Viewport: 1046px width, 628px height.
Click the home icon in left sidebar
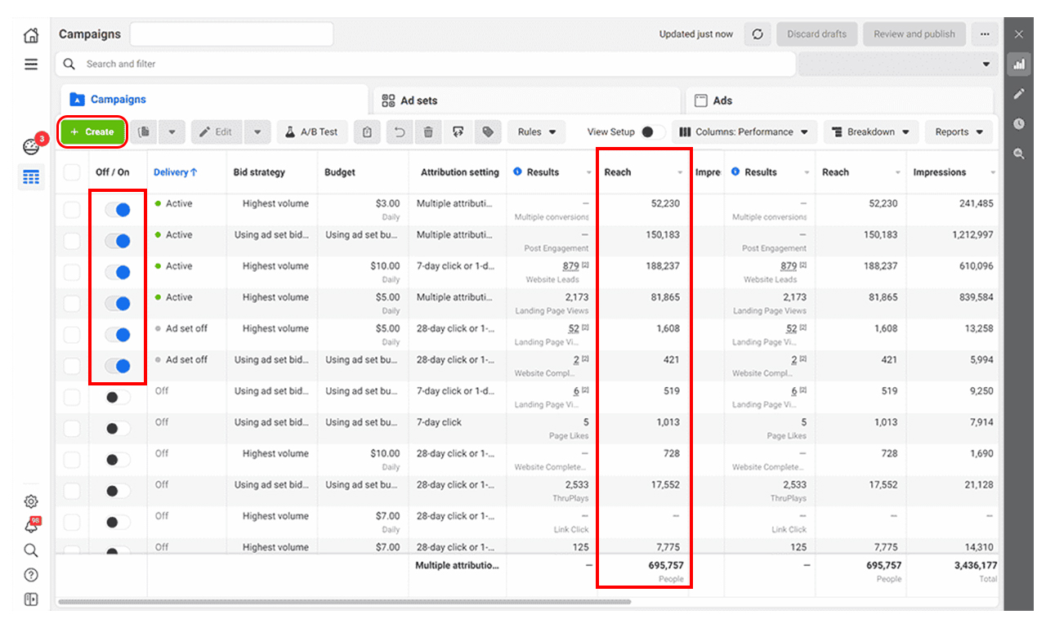[31, 35]
